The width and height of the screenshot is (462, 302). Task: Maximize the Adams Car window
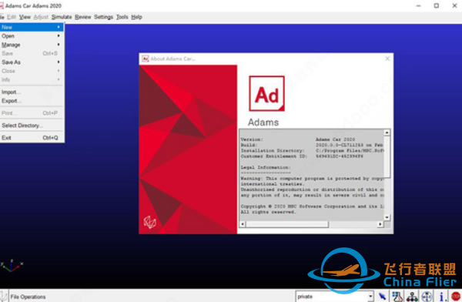click(437, 5)
